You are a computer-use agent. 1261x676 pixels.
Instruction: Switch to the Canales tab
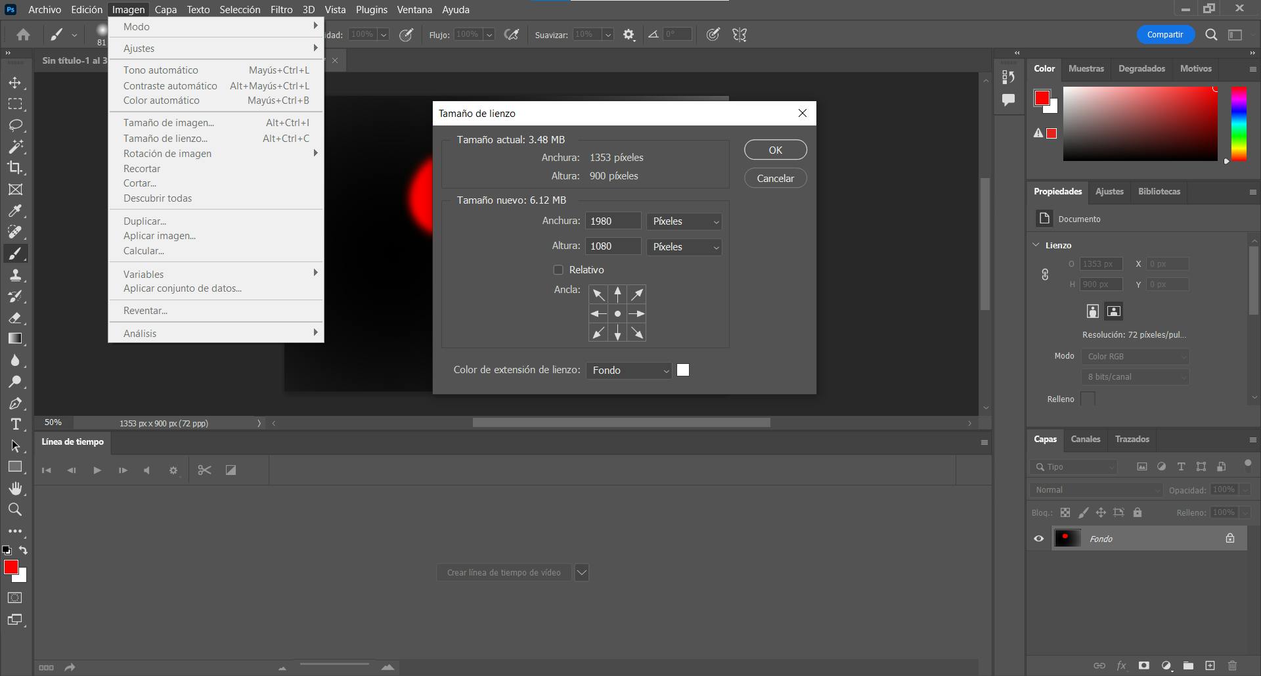tap(1085, 439)
